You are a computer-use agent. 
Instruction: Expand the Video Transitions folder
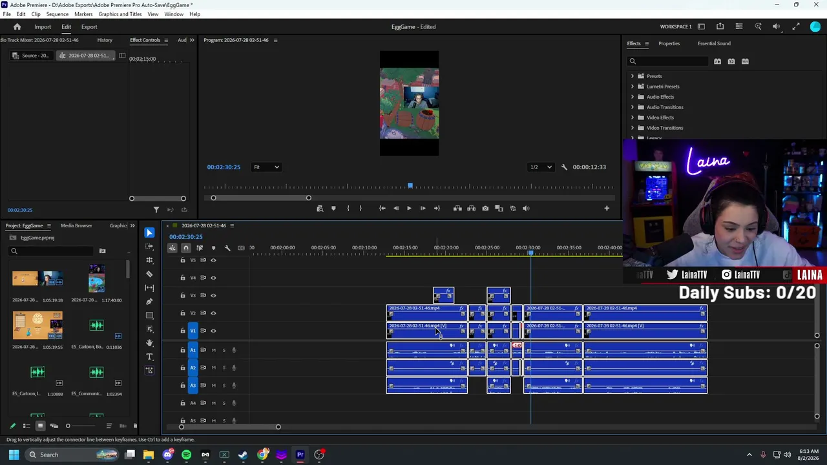pos(633,128)
